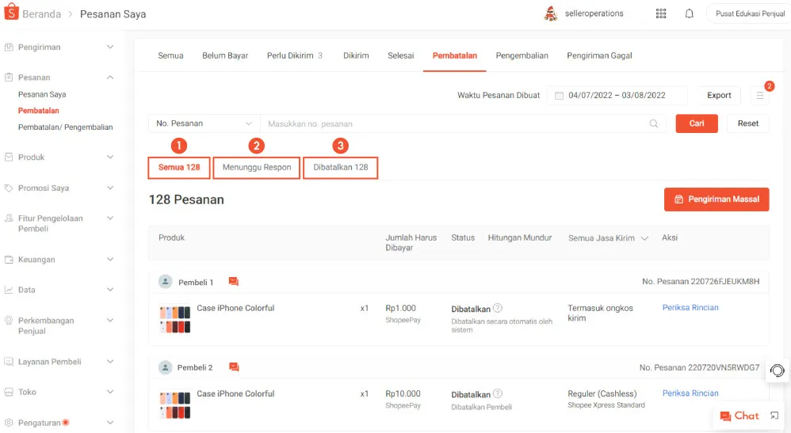The height and width of the screenshot is (433, 791).
Task: Click Pembeli 1 avatar icon
Action: tap(165, 281)
